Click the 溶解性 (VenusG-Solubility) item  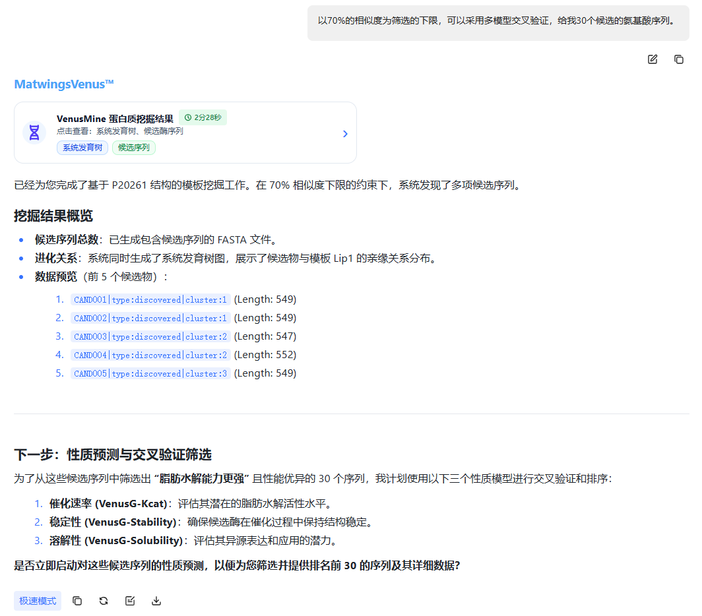(x=193, y=540)
